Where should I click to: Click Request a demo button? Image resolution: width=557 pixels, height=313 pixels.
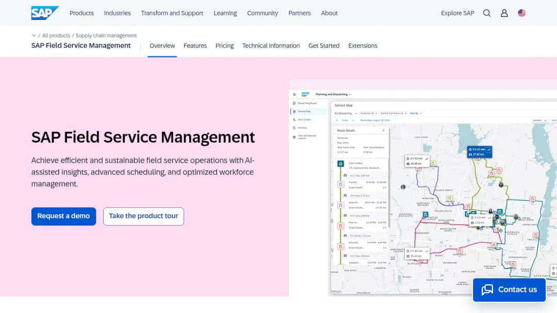(63, 216)
